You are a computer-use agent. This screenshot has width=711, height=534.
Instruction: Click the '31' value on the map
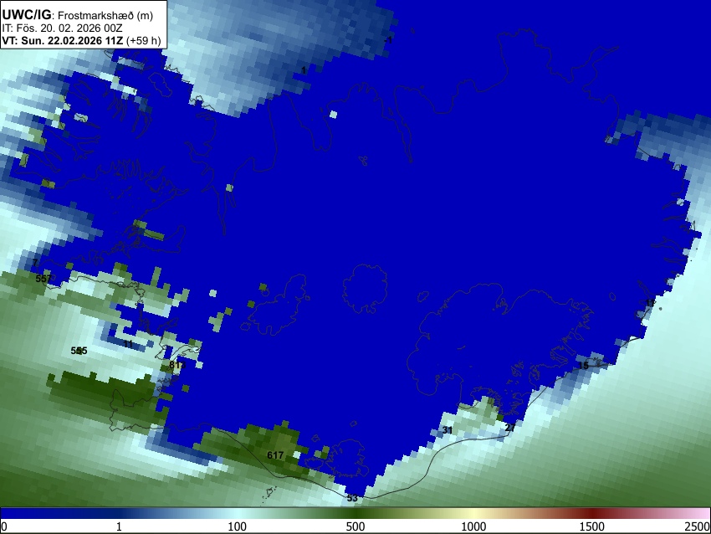pos(448,430)
